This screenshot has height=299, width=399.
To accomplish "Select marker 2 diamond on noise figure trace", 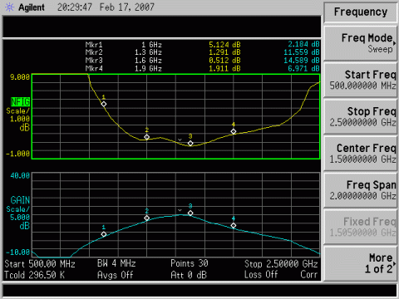I will click(147, 137).
